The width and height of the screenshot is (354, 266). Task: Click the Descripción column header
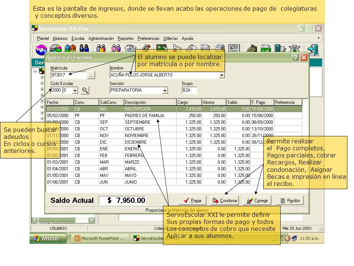pos(150,102)
